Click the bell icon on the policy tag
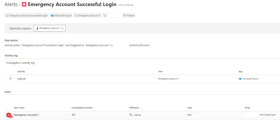Viewport: 280px width, 120px height. coord(7,16)
